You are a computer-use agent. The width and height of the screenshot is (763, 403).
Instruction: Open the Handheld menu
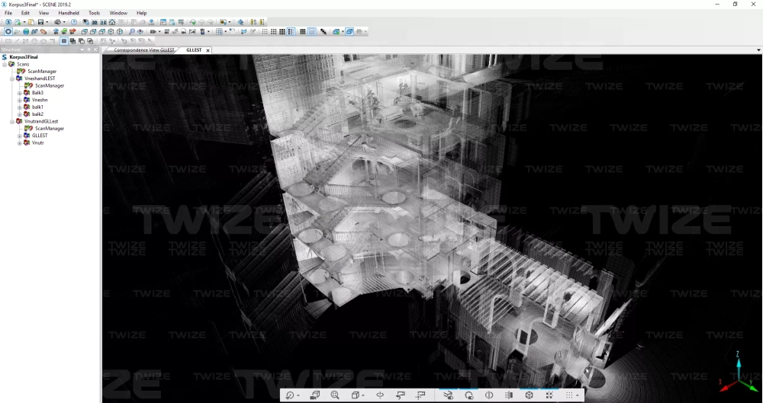tap(69, 13)
